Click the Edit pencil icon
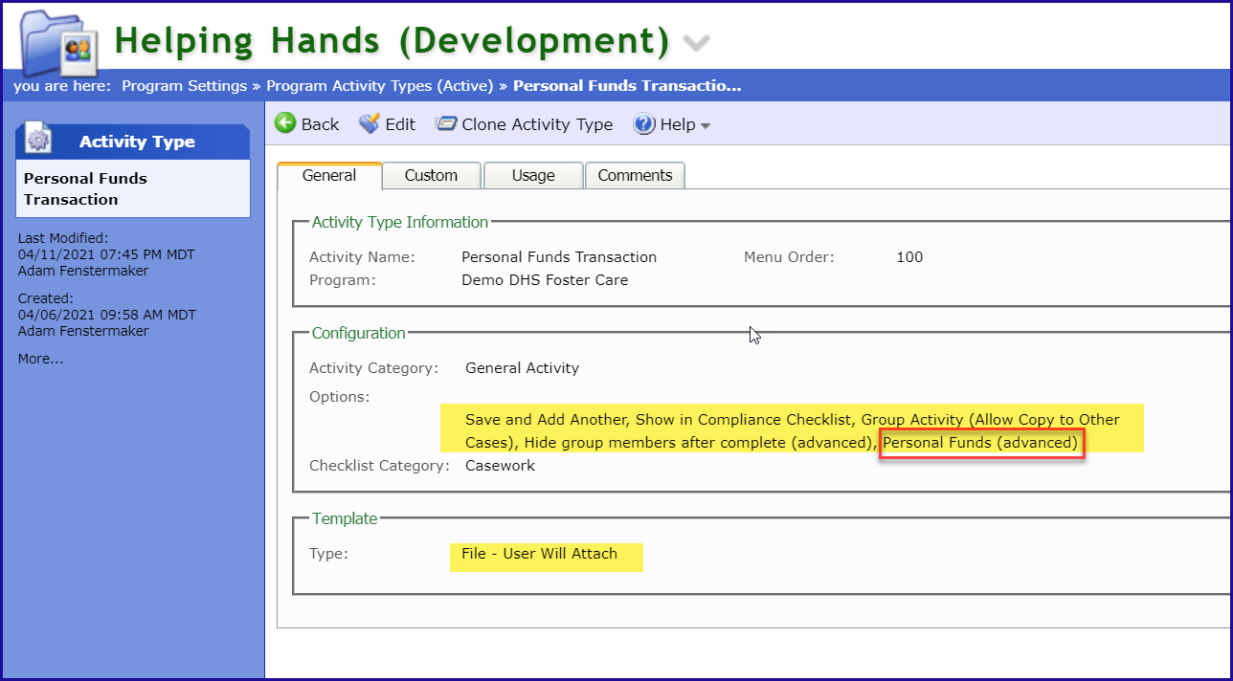Viewport: 1233px width, 681px height. point(370,123)
